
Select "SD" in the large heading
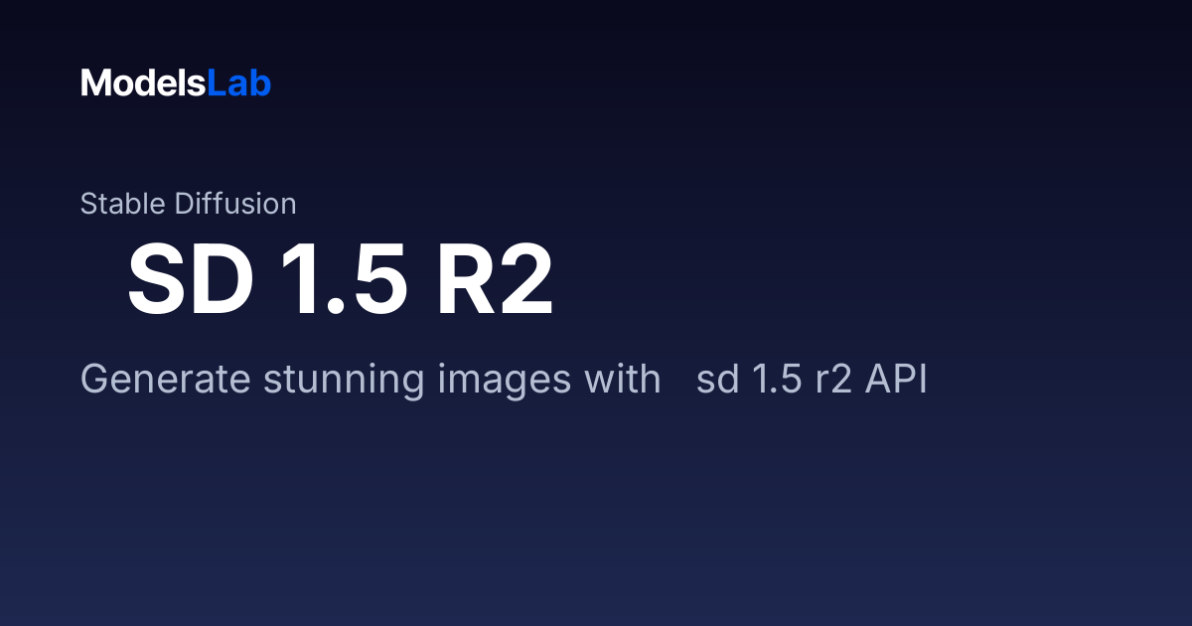[190, 280]
